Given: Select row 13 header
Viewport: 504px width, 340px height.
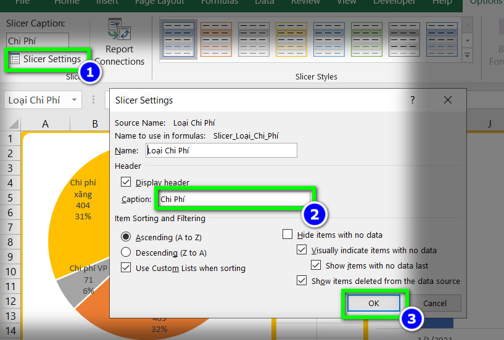Looking at the screenshot, I should coord(10,316).
